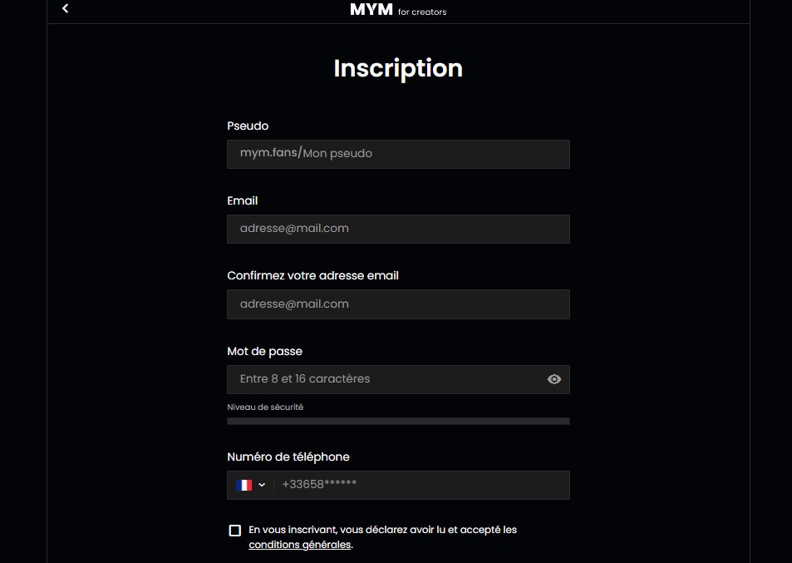Screen dimensions: 792x563
Task: Open the conditions générales link
Action: coord(300,546)
